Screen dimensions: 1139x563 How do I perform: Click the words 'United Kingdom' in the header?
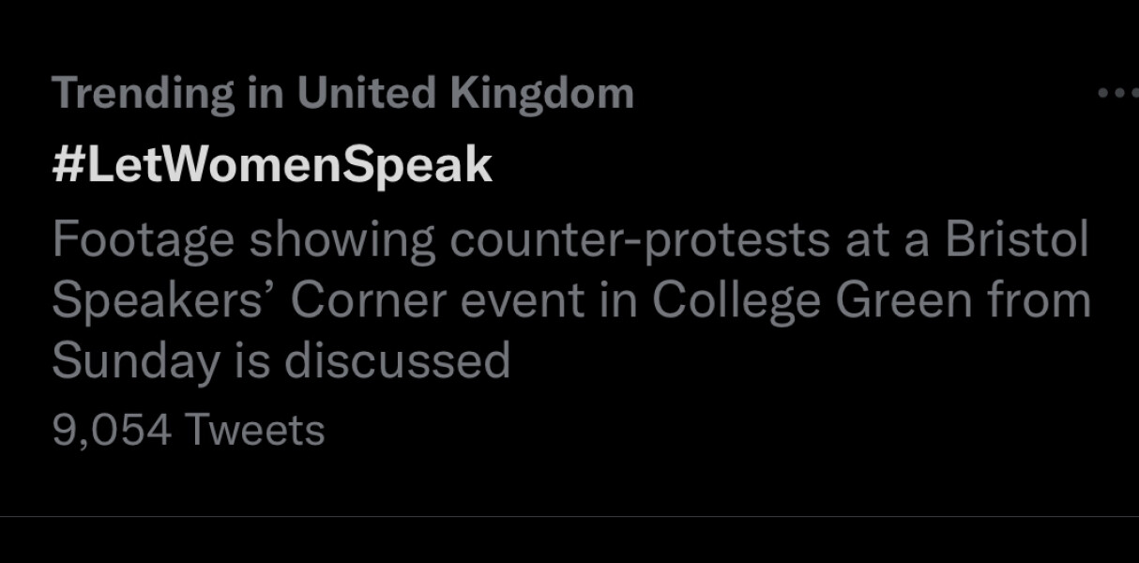(x=465, y=94)
